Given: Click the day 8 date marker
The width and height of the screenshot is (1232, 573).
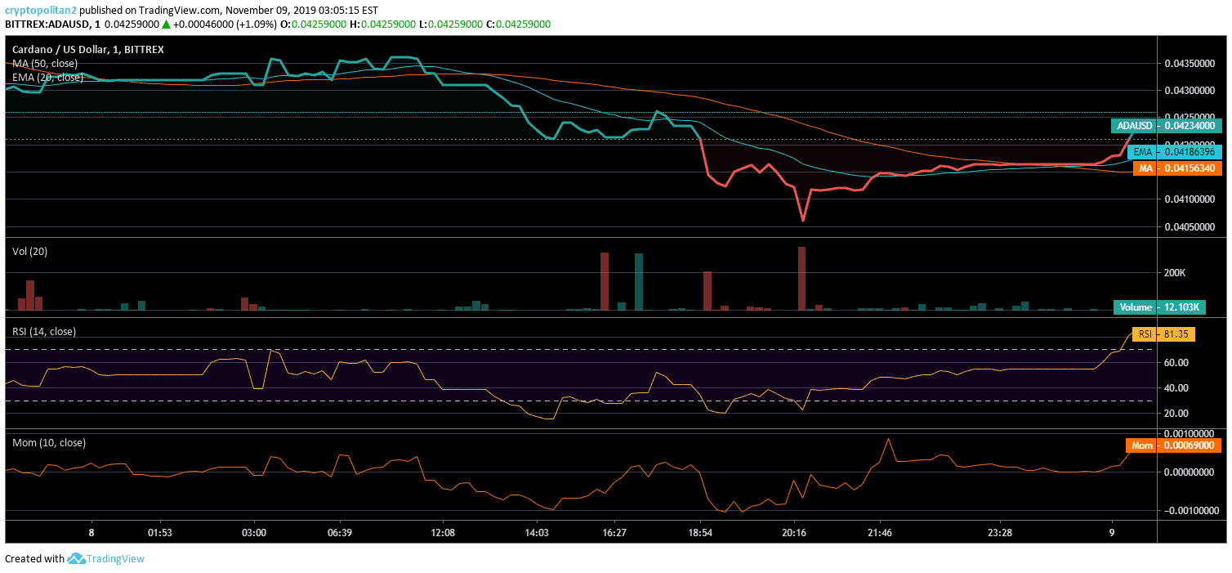Looking at the screenshot, I should coord(92,531).
